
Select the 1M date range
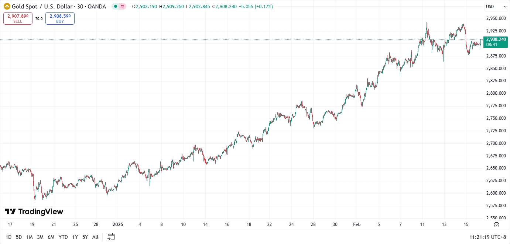30,237
